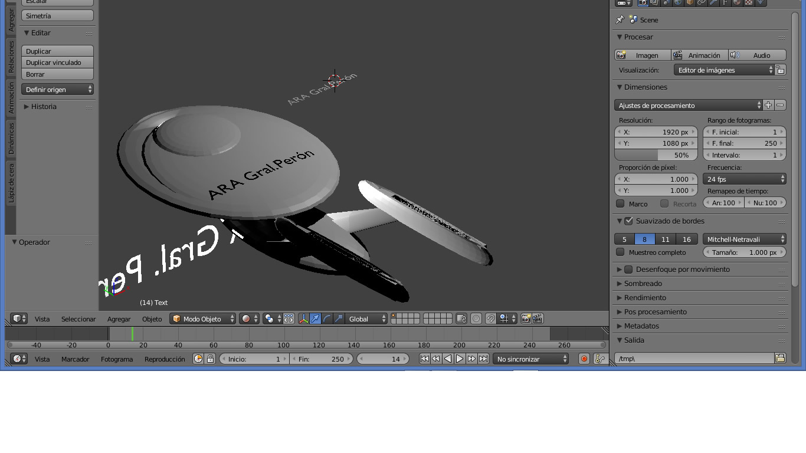
Task: Open the timeline editor type clock selector
Action: 19,359
